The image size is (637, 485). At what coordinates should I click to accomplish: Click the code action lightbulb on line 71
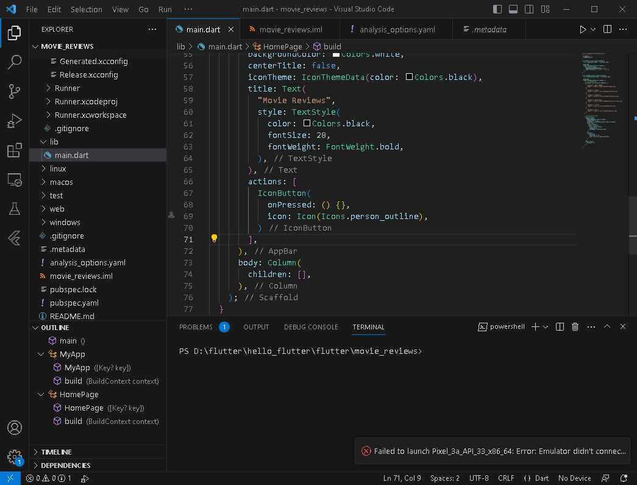pos(214,239)
